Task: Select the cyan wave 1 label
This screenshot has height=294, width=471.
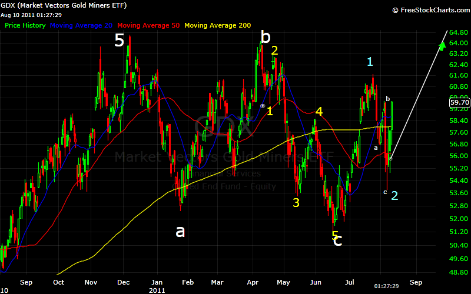Action: click(x=370, y=62)
